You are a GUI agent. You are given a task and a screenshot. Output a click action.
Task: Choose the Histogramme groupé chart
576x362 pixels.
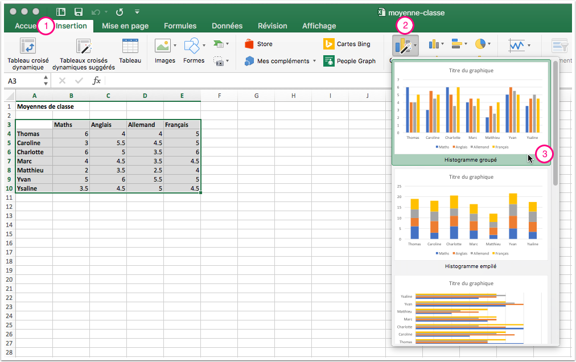click(471, 113)
